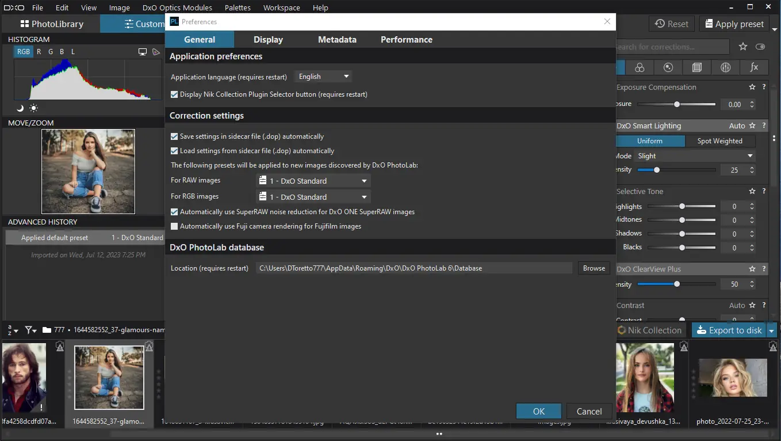The width and height of the screenshot is (781, 441).
Task: Click the database location path field
Action: tap(414, 268)
